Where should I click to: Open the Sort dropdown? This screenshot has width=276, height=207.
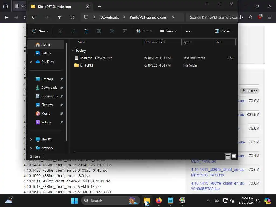tap(144, 31)
